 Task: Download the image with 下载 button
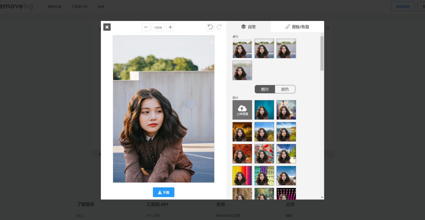[164, 192]
